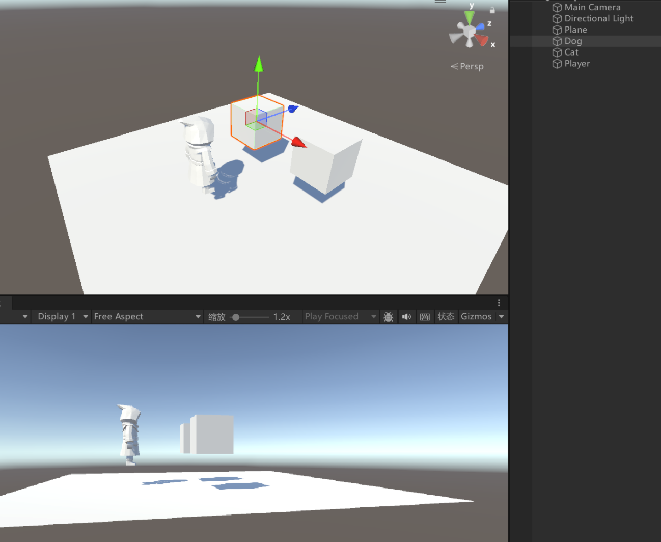661x542 pixels.
Task: Toggle the Gizmos button
Action: click(x=476, y=316)
